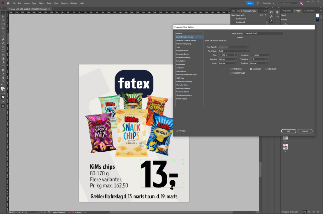Select the Page tool

(3, 20)
